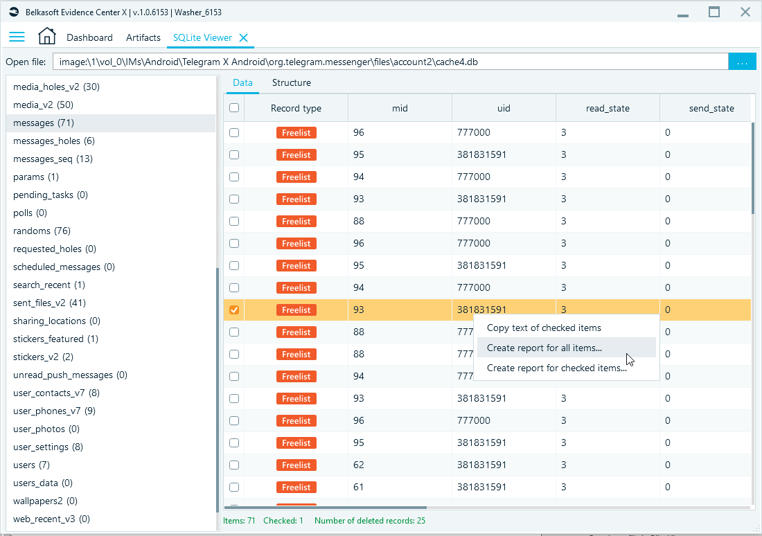Open the sent_files_v2 (41) table
762x536 pixels.
pos(110,303)
